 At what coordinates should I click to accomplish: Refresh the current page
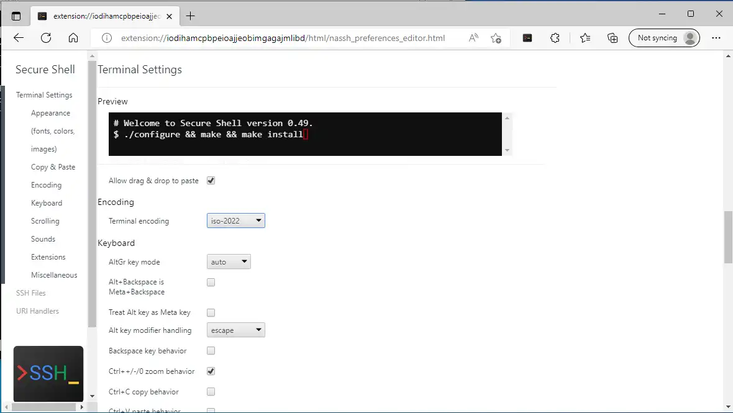click(46, 38)
